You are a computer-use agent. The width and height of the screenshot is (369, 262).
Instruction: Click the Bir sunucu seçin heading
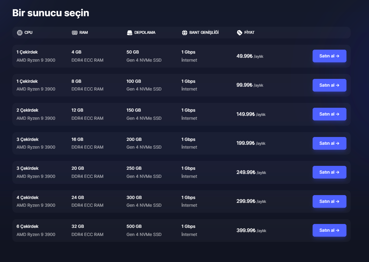pos(51,13)
